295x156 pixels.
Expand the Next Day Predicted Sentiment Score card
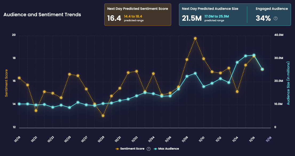(138, 15)
